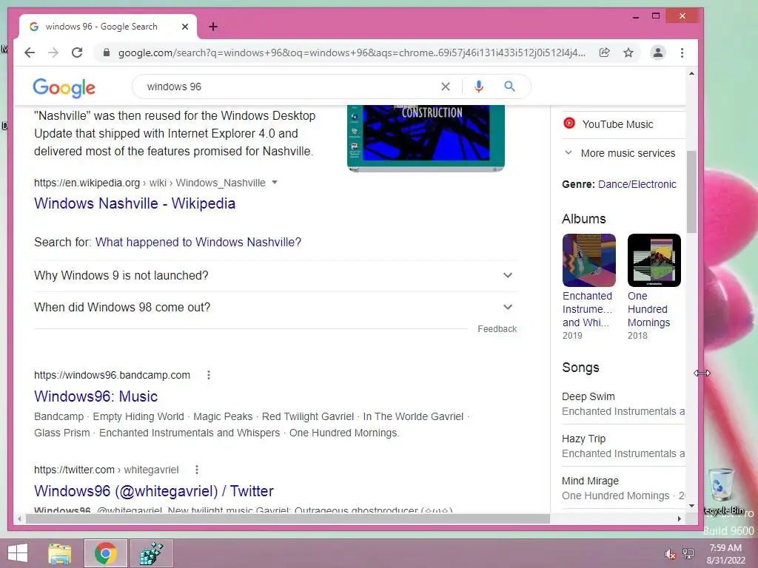The image size is (758, 568).
Task: Open the Windows Nashville - Wikipedia link
Action: click(135, 203)
